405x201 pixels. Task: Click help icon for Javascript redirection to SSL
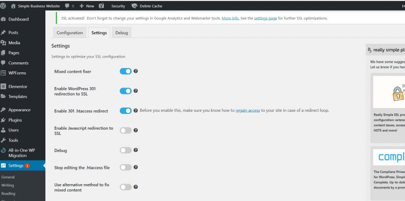tap(136, 130)
